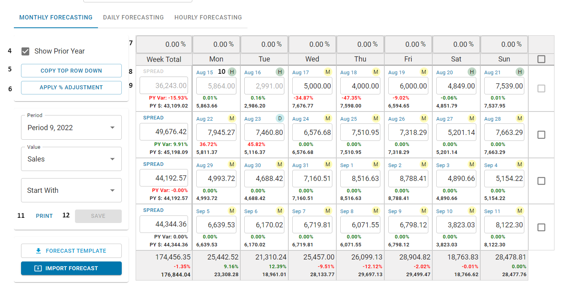Click the D badge on Aug 23
This screenshot has width=585, height=296.
coord(280,118)
